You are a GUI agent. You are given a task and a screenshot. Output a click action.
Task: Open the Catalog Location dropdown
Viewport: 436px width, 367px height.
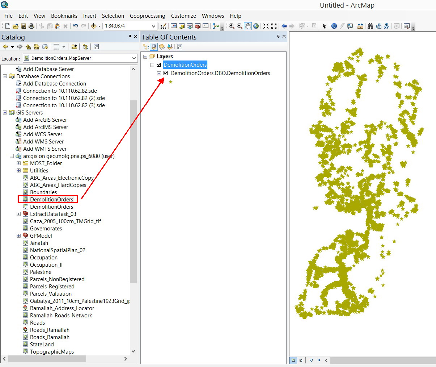(134, 58)
